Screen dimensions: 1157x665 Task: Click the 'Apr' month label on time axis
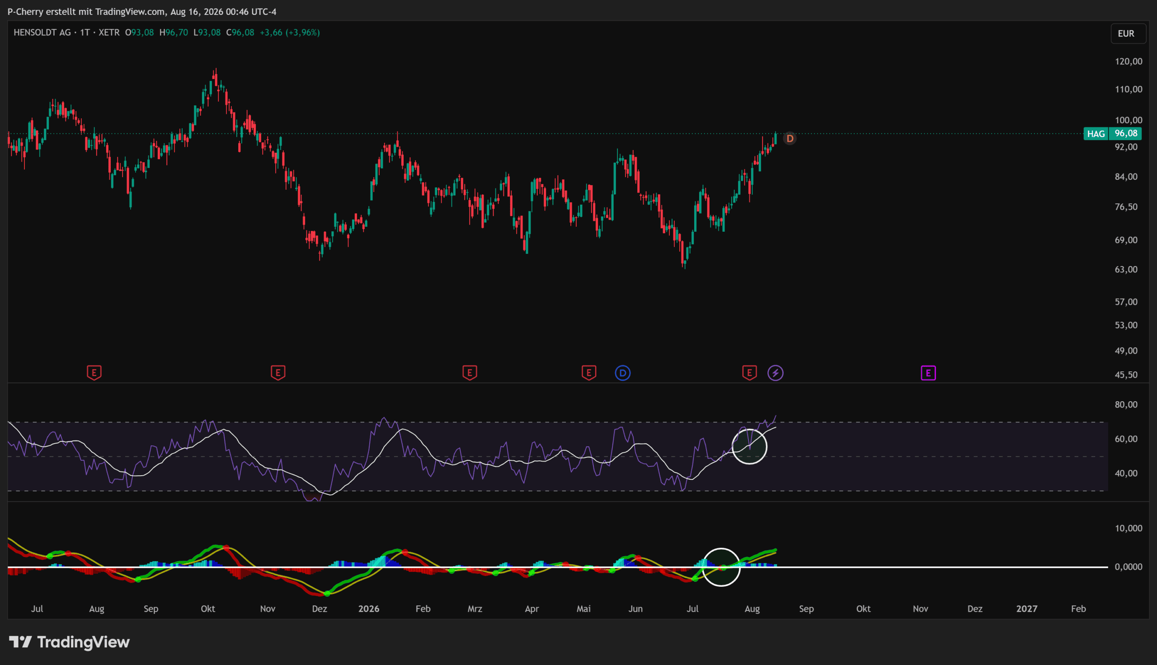(x=531, y=609)
